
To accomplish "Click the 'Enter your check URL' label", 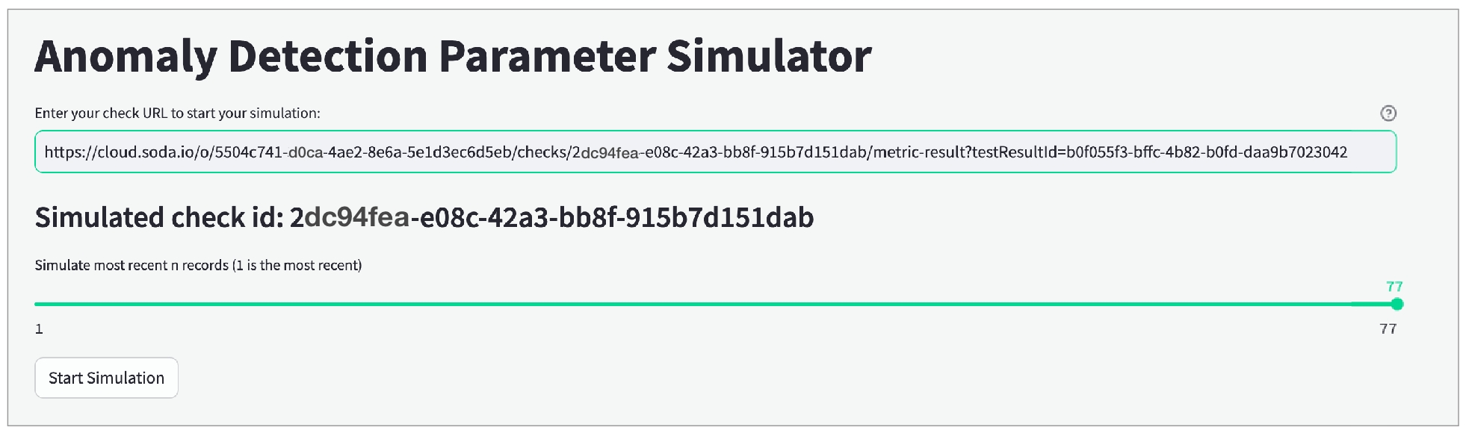I will (177, 113).
